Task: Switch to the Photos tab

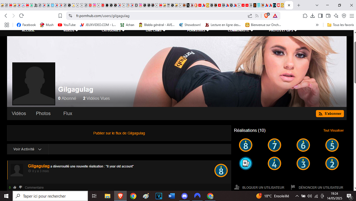Action: tap(43, 113)
